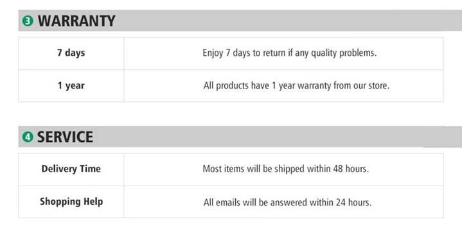Click the '48 hours' text
Screen dimensions: 462x233
coord(351,169)
